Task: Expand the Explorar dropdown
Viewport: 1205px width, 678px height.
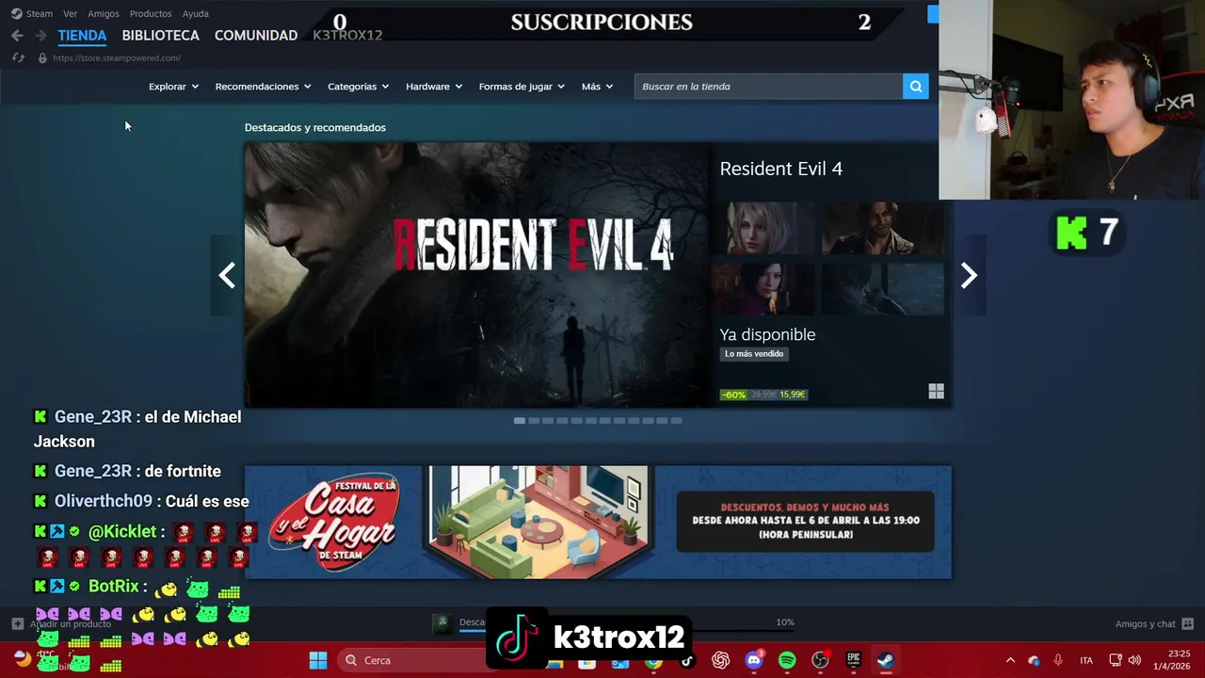Action: click(x=173, y=87)
